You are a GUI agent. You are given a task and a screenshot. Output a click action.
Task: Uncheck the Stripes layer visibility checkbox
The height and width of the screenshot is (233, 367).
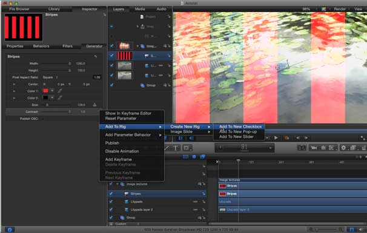click(x=111, y=56)
